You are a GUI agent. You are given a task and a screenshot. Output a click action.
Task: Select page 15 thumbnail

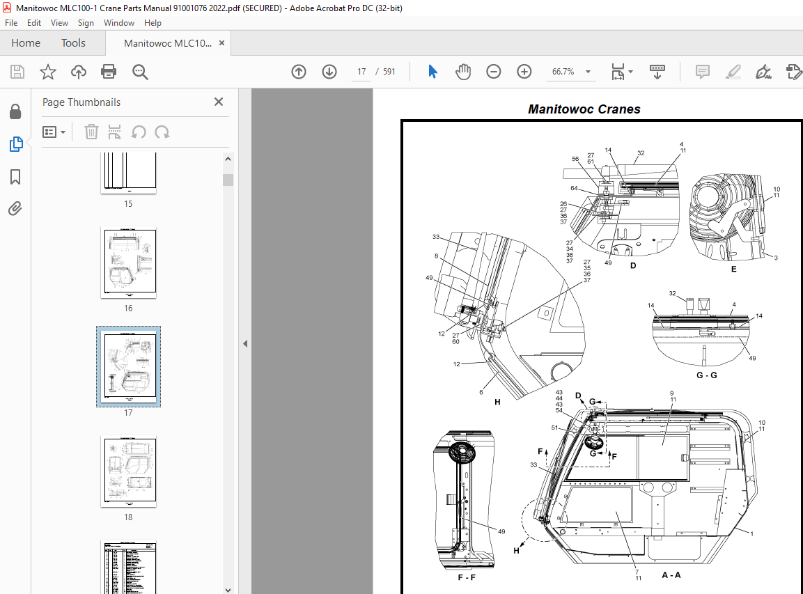click(129, 173)
